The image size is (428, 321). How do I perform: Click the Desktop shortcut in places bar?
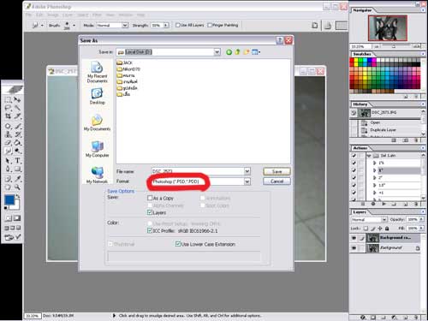point(98,96)
